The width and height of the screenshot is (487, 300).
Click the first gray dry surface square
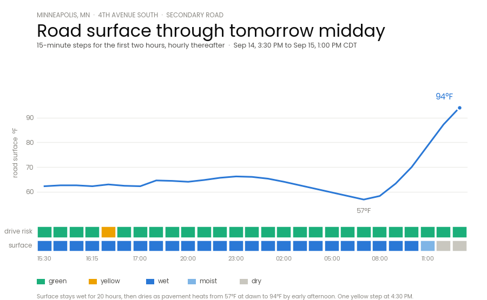444,246
